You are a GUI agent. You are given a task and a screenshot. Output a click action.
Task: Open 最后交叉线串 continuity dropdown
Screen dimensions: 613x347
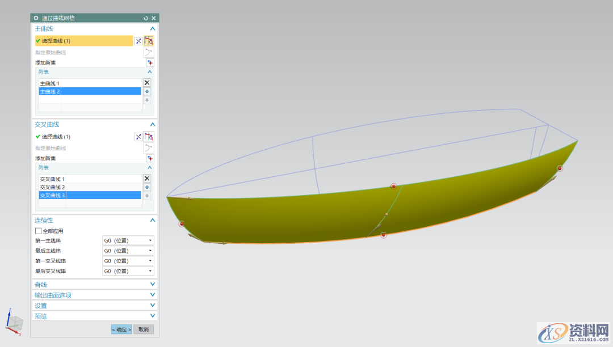[128, 271]
